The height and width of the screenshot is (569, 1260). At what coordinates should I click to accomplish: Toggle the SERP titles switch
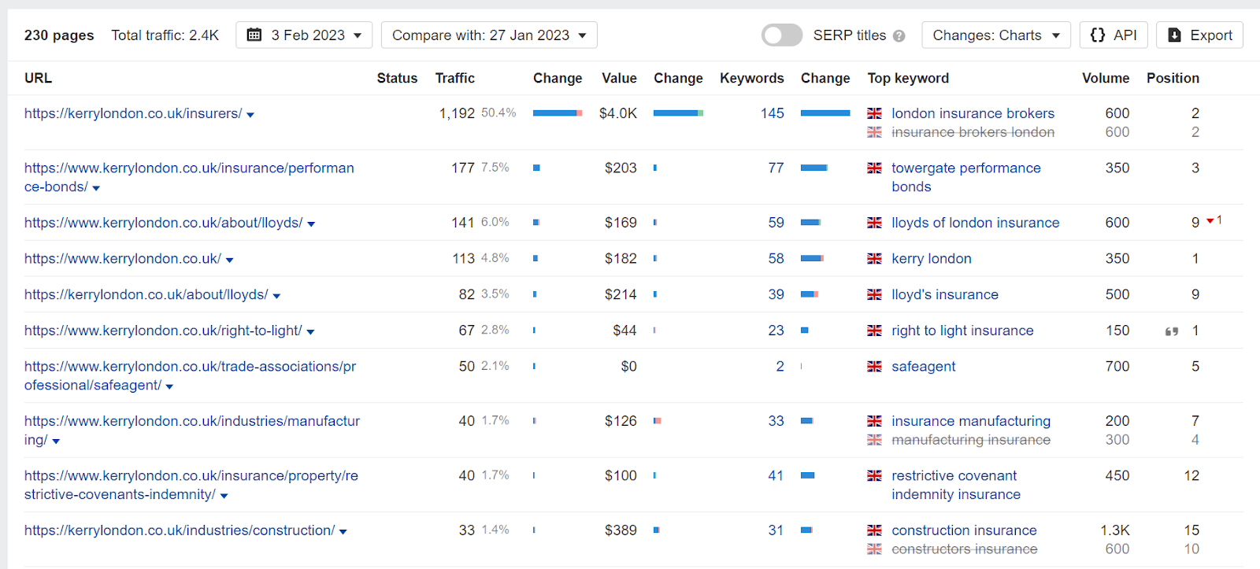pos(781,35)
